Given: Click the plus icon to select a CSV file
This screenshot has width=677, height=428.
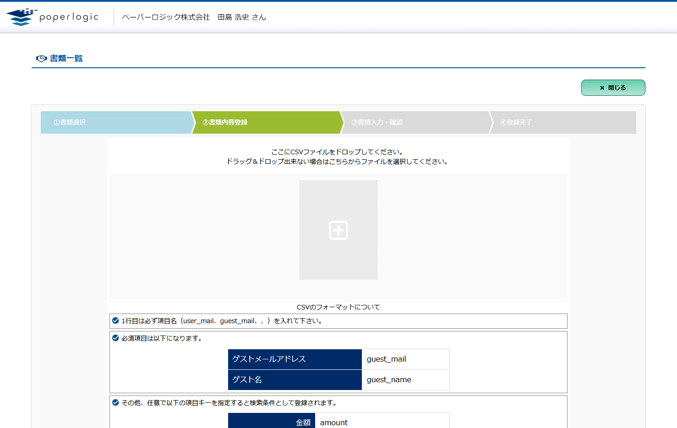Looking at the screenshot, I should 338,230.
